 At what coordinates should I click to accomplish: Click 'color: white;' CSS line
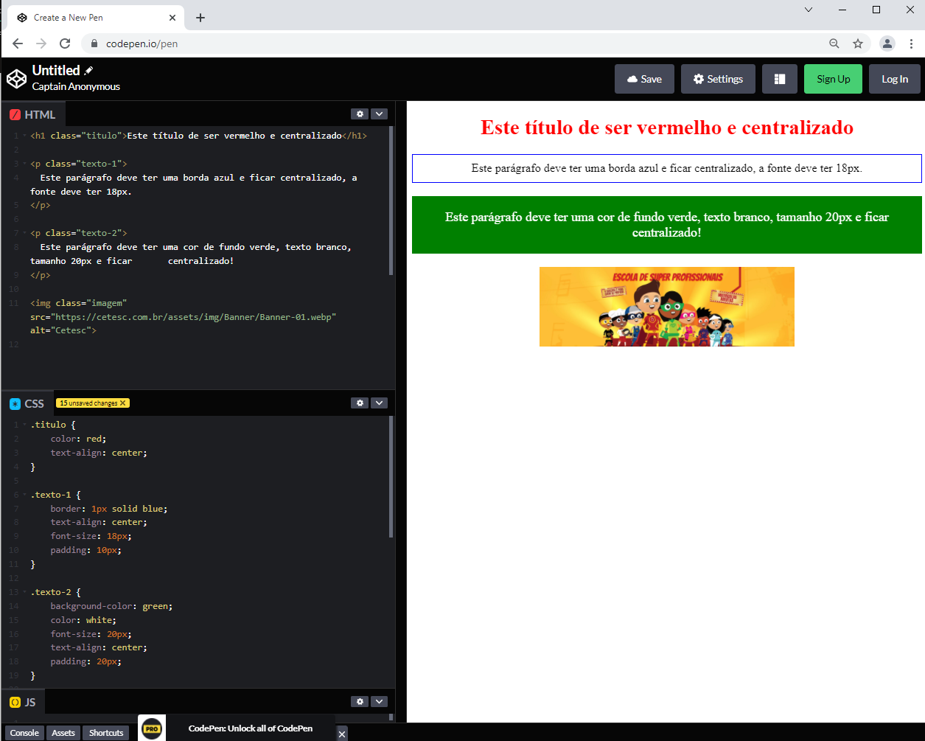coord(83,620)
